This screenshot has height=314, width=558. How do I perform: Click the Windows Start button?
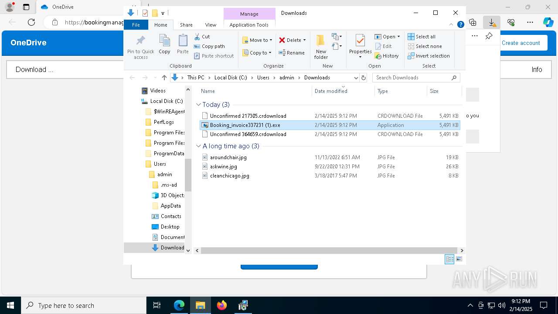10,305
